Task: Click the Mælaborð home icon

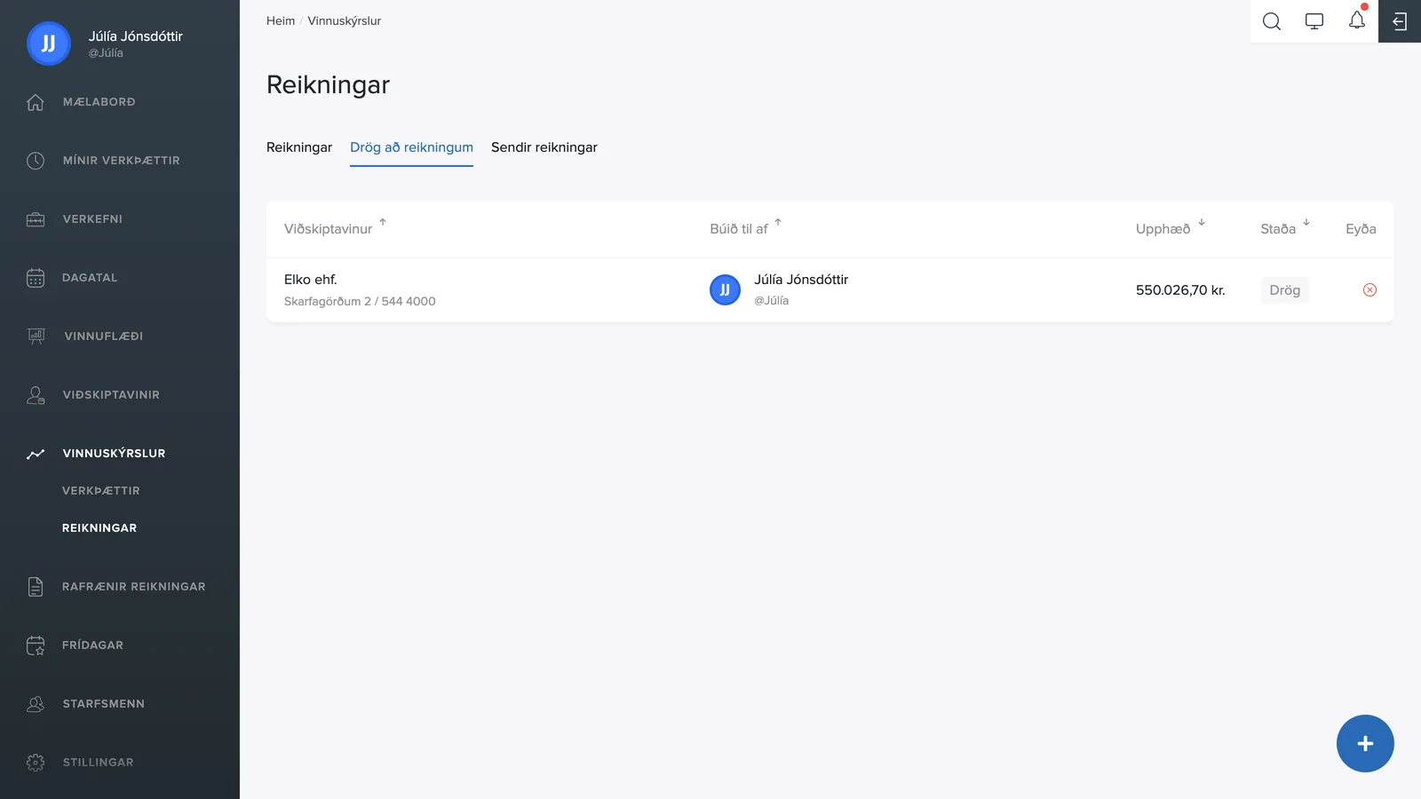Action: click(36, 102)
